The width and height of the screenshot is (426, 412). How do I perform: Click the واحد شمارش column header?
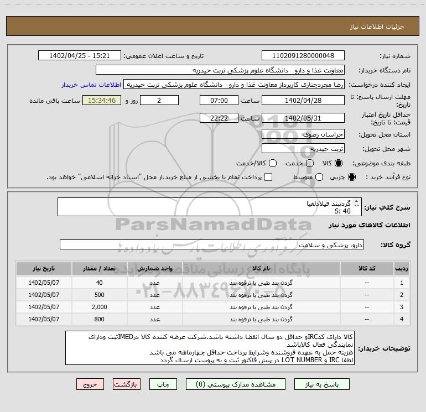pos(155,269)
